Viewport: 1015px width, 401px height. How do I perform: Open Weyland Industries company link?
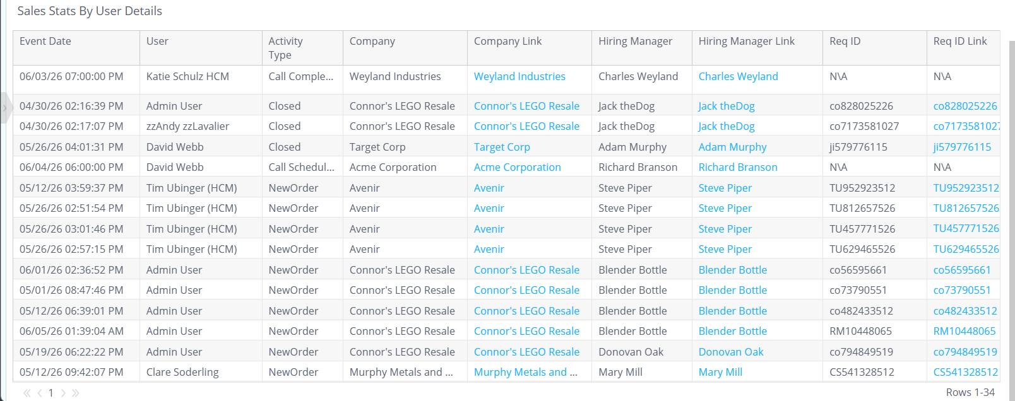coord(519,76)
